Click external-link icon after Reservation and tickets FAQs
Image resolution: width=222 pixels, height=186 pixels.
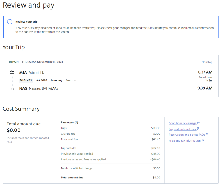(207, 135)
